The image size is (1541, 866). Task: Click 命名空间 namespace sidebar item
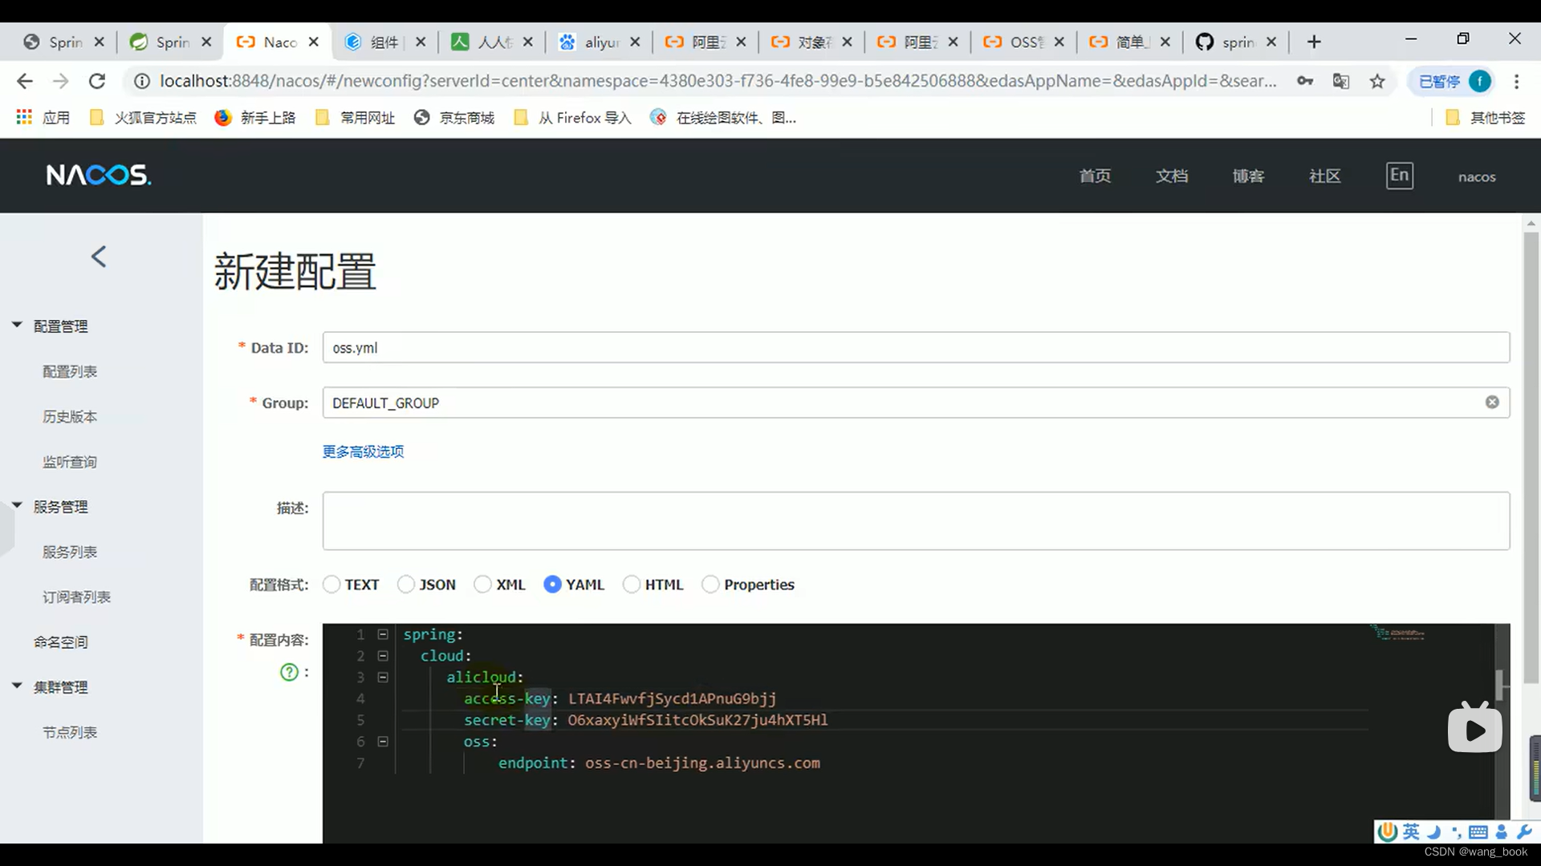point(60,641)
